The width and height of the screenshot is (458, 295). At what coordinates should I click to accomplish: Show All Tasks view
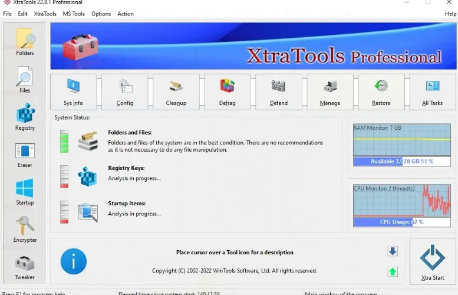[432, 92]
